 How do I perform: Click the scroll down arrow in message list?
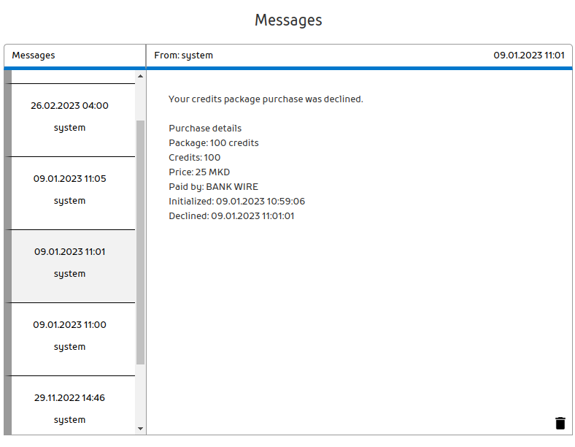click(x=140, y=429)
